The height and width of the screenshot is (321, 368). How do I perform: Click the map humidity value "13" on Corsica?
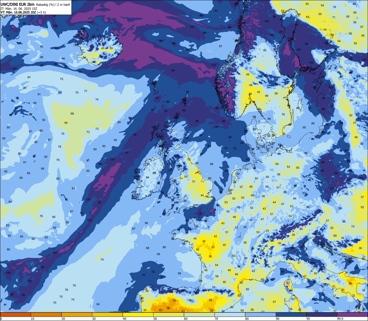(x=288, y=283)
